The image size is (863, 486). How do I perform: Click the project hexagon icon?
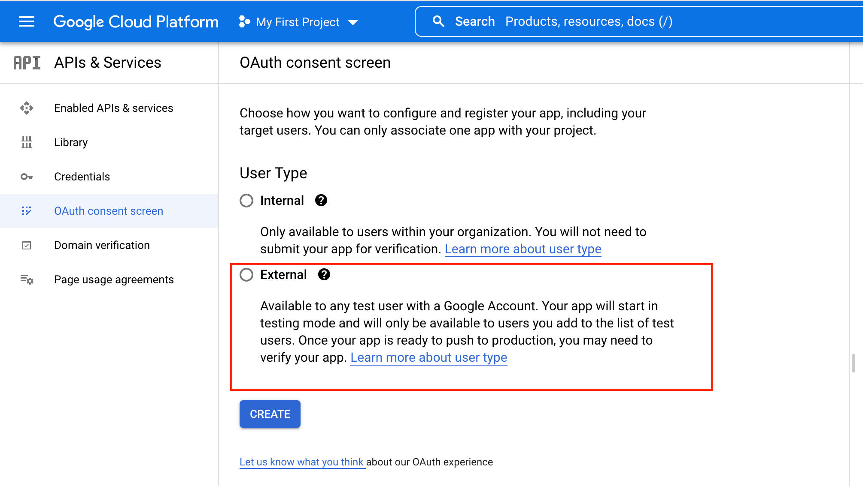coord(244,21)
